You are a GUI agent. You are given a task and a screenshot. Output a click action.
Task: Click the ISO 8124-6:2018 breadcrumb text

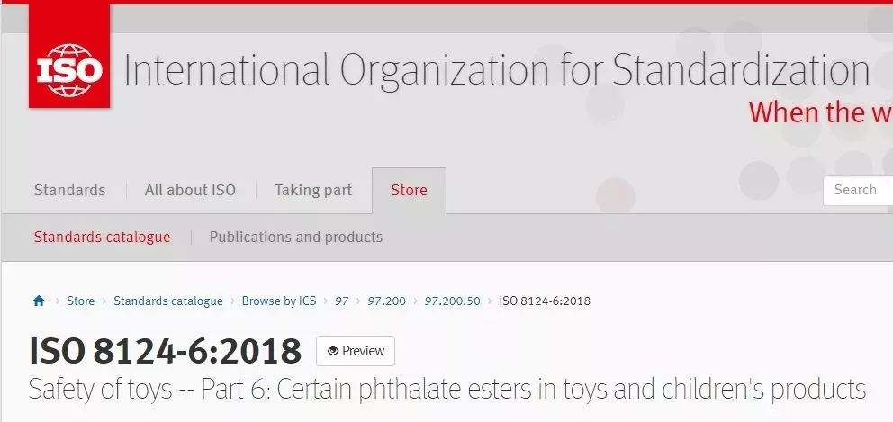(x=545, y=301)
